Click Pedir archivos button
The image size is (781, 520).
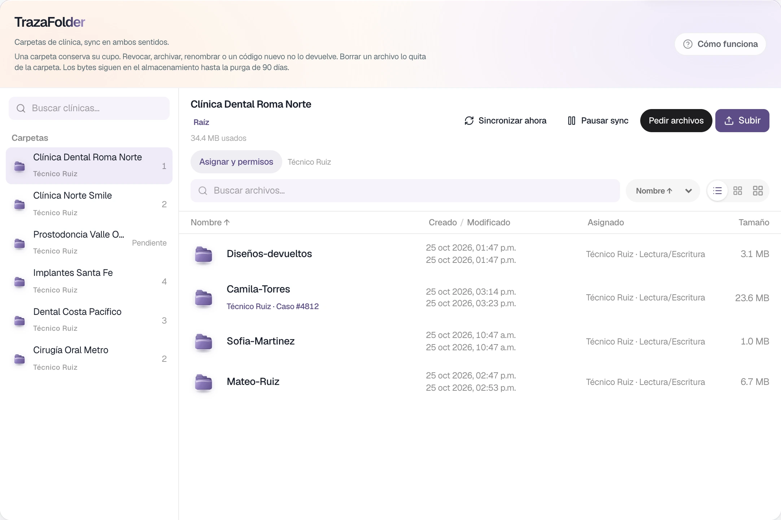click(676, 121)
